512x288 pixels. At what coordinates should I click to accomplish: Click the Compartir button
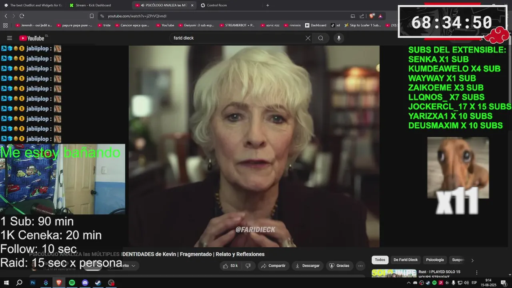[x=273, y=266]
